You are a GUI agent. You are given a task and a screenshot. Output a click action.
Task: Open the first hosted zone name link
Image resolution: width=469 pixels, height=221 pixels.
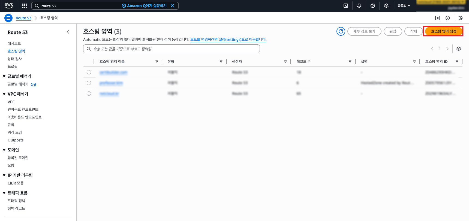[113, 72]
